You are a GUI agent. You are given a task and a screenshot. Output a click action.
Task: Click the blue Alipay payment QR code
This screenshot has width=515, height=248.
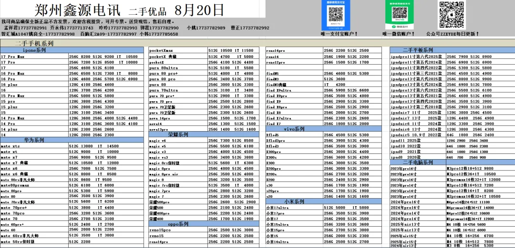pyautogui.click(x=336, y=15)
